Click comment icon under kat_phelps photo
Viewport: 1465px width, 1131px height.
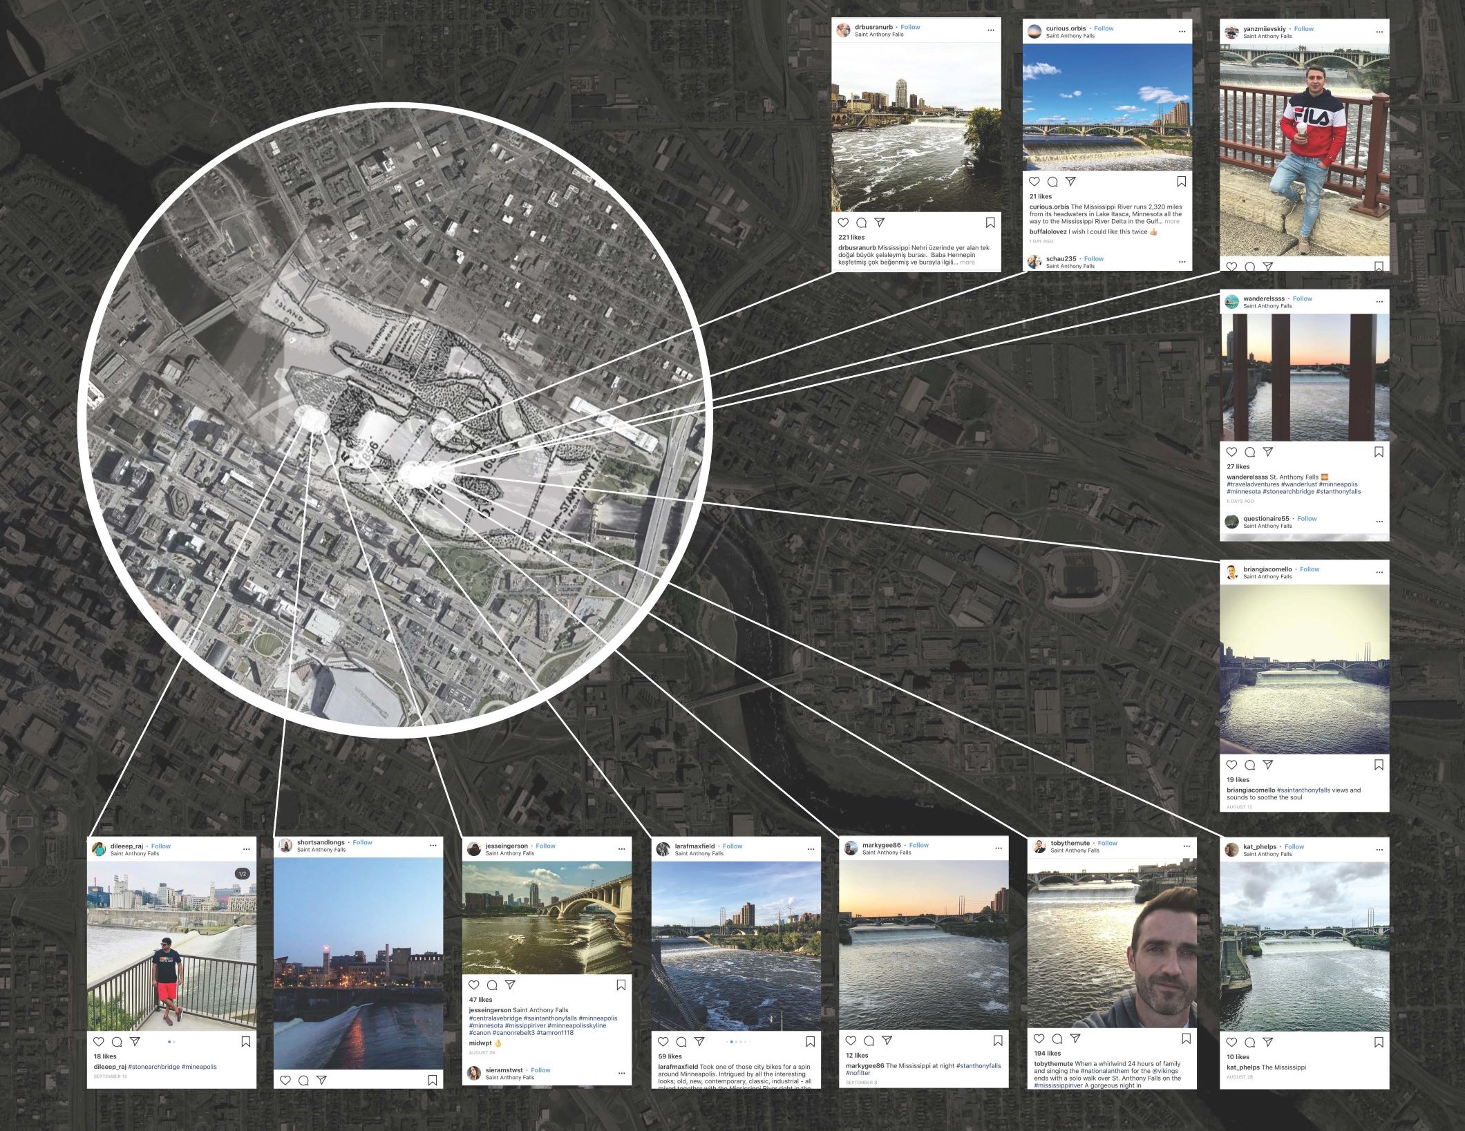(1250, 1042)
